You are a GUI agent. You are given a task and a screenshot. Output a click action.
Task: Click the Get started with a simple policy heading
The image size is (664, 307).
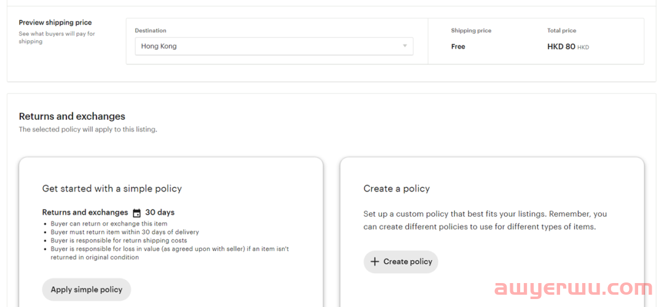[x=112, y=188]
